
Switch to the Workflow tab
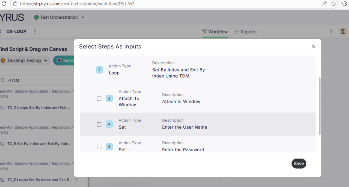(215, 32)
